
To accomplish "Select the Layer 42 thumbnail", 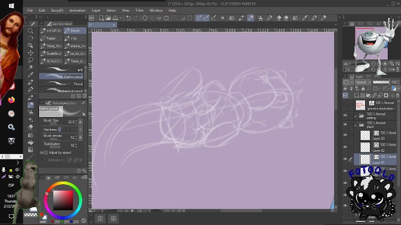I will tap(365, 148).
